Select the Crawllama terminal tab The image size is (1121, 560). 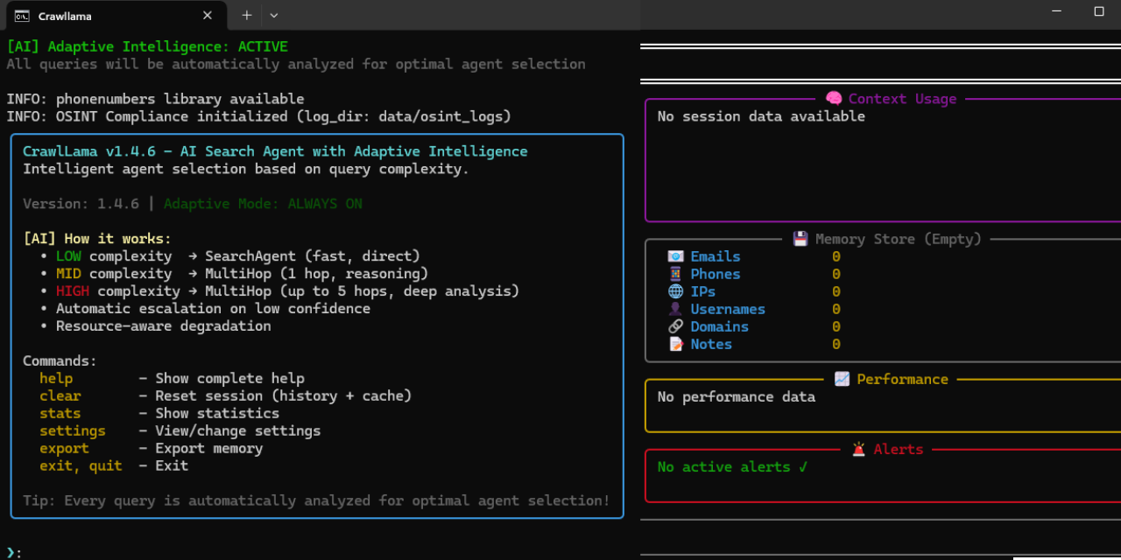(x=114, y=16)
